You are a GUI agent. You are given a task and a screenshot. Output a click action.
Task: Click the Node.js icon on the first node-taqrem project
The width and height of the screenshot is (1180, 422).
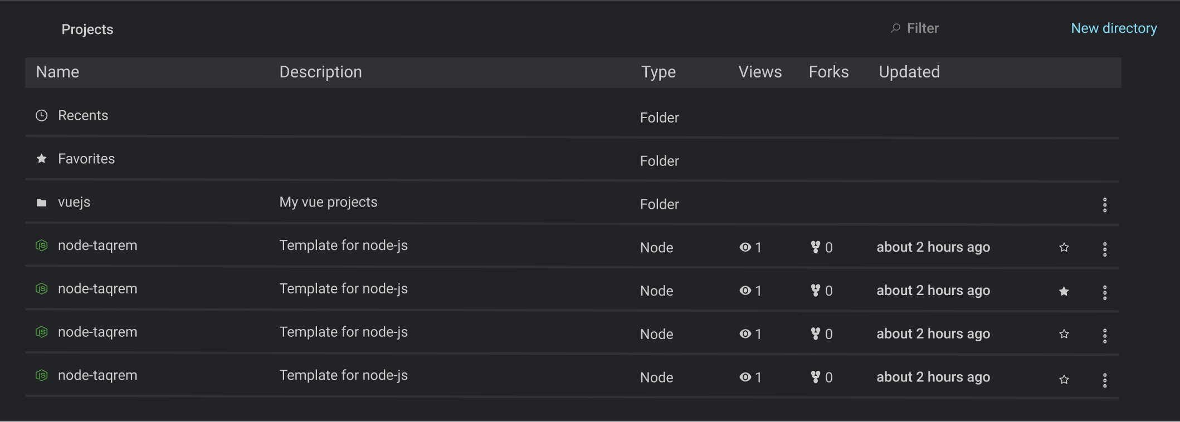[x=41, y=245]
